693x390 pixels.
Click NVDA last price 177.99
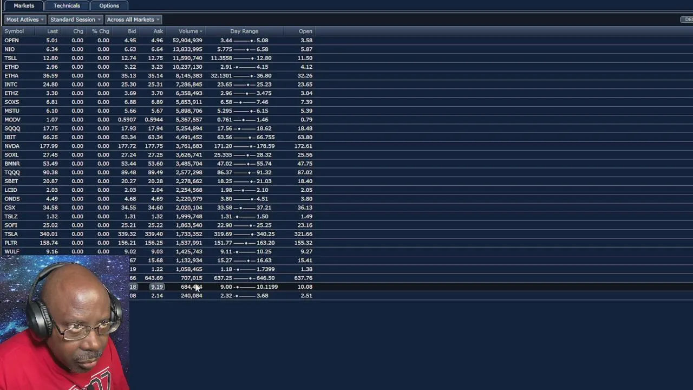coord(49,146)
